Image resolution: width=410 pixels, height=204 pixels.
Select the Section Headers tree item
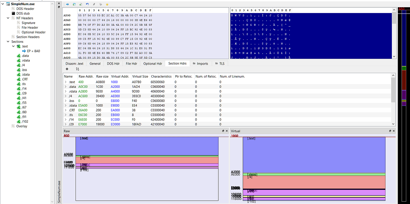point(28,37)
